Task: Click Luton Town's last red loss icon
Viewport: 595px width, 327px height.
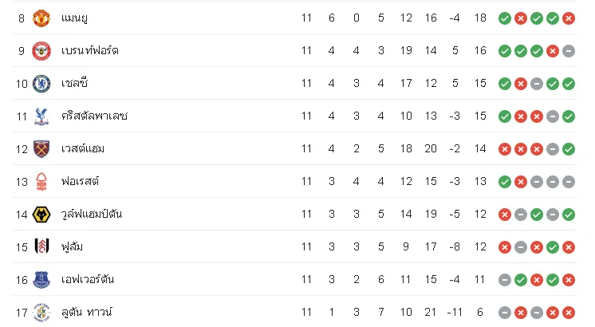Action: tap(569, 313)
